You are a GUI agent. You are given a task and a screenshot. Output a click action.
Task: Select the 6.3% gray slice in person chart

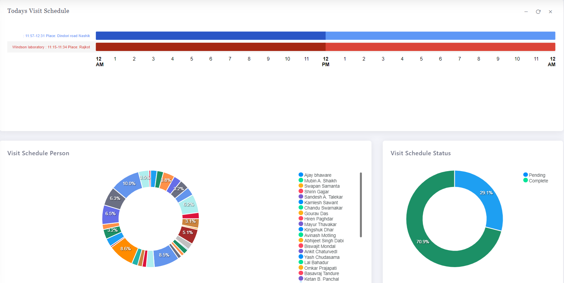coord(115,199)
